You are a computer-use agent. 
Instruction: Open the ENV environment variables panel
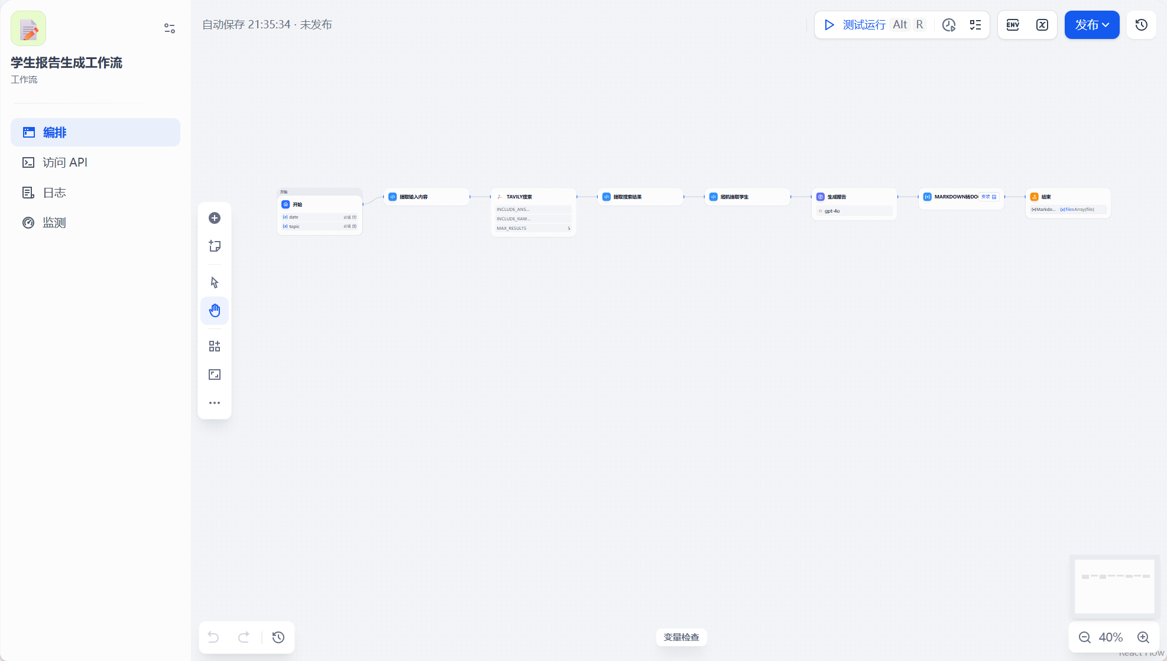(x=1013, y=25)
